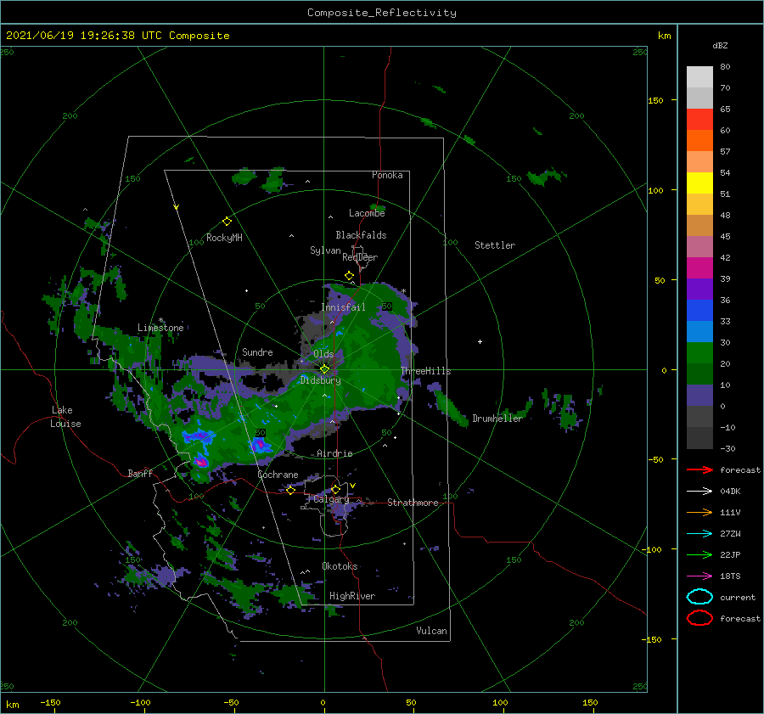Click the Composite_Reflectivity title
This screenshot has height=714, width=764.
point(381,13)
